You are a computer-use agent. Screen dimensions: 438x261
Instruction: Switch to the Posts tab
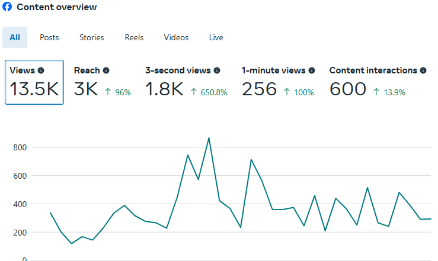49,37
